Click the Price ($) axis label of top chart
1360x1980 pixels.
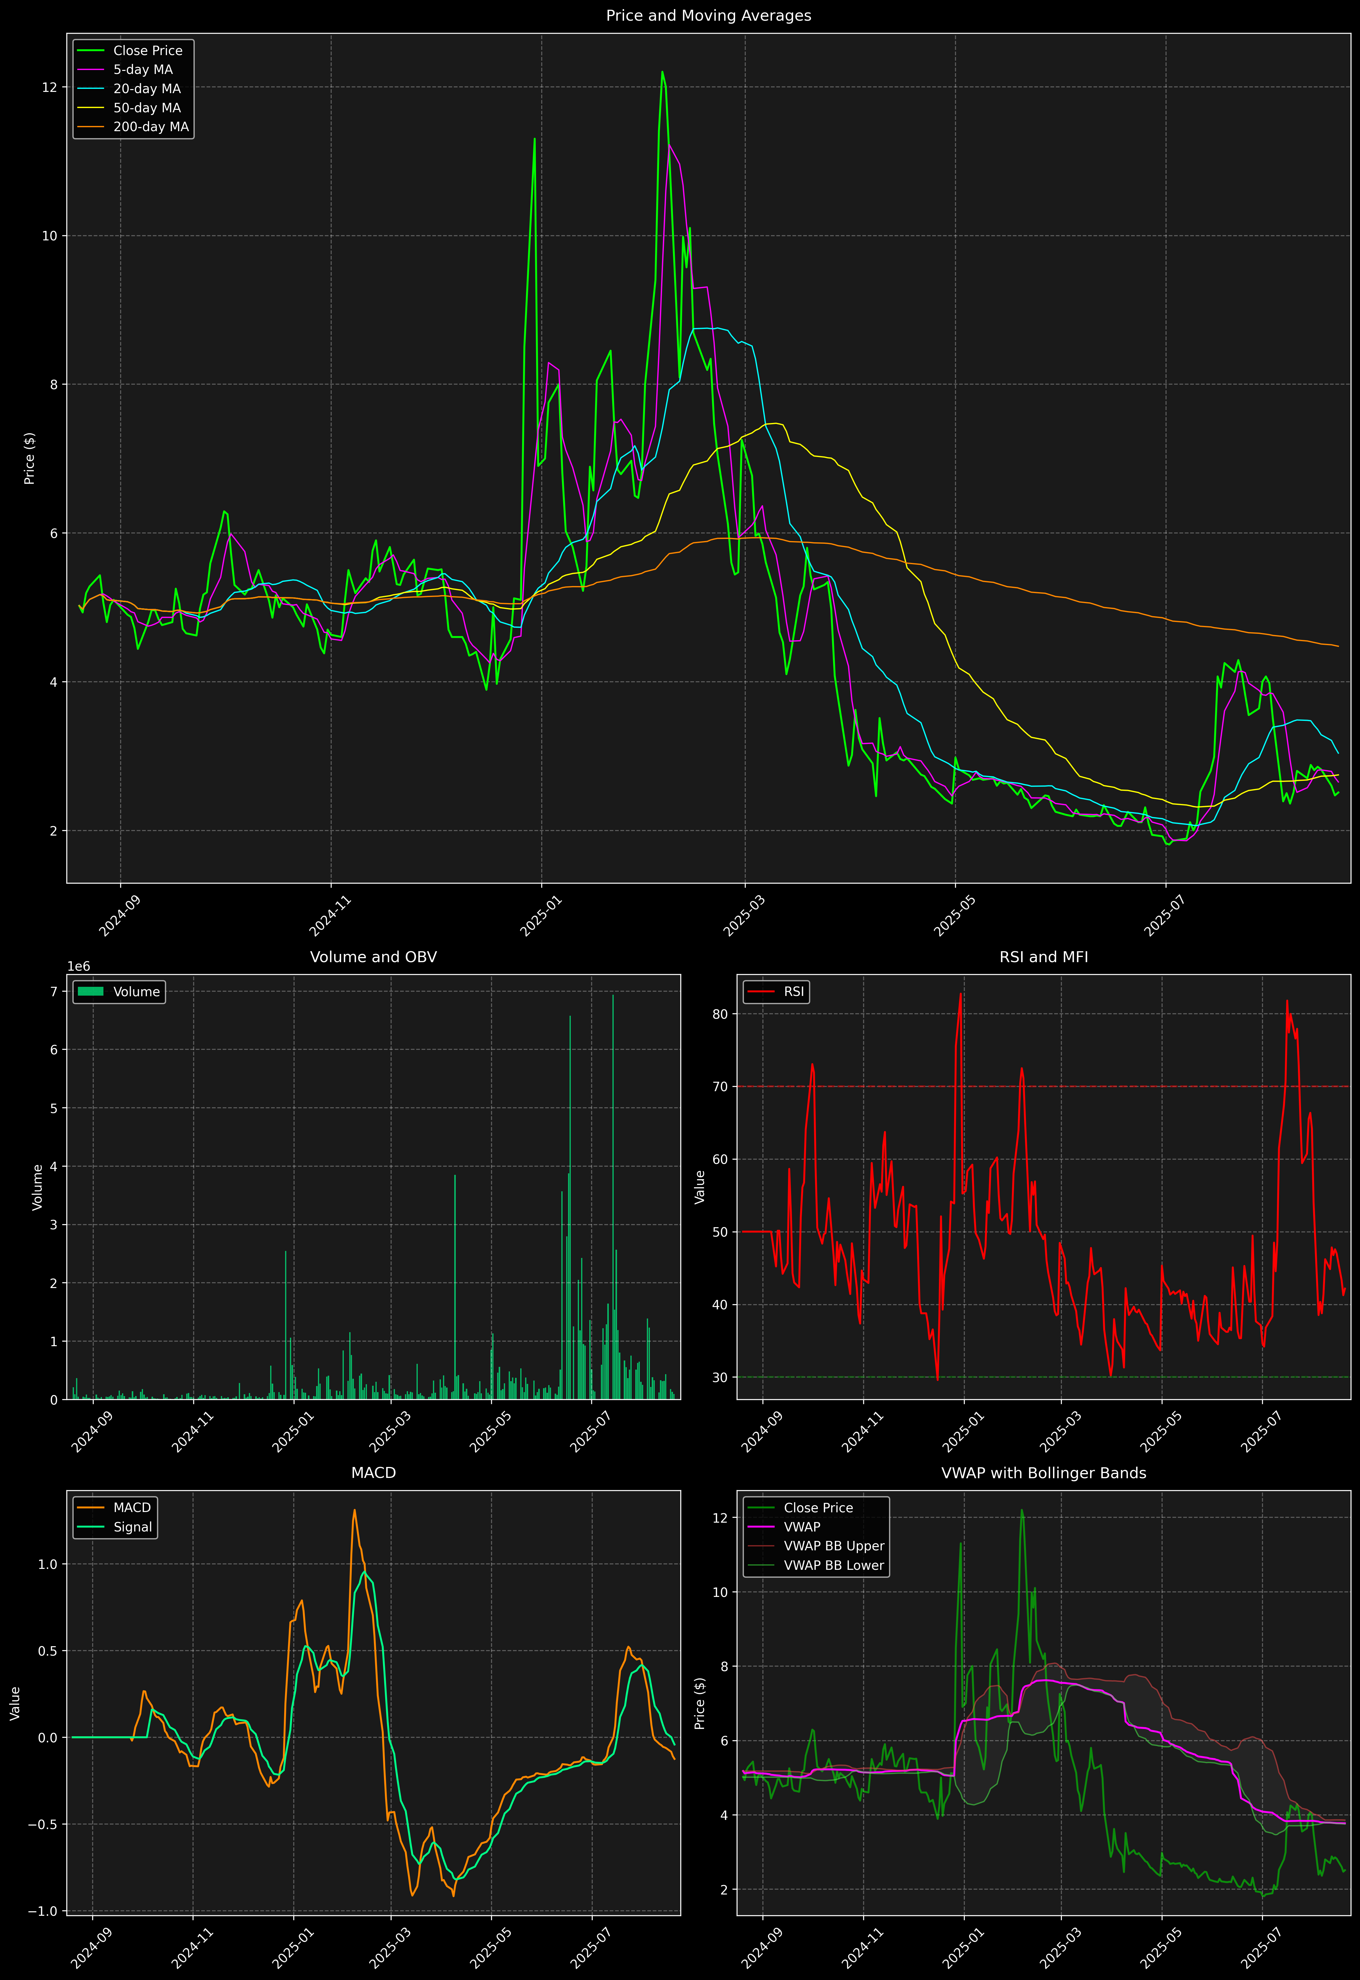pos(30,458)
